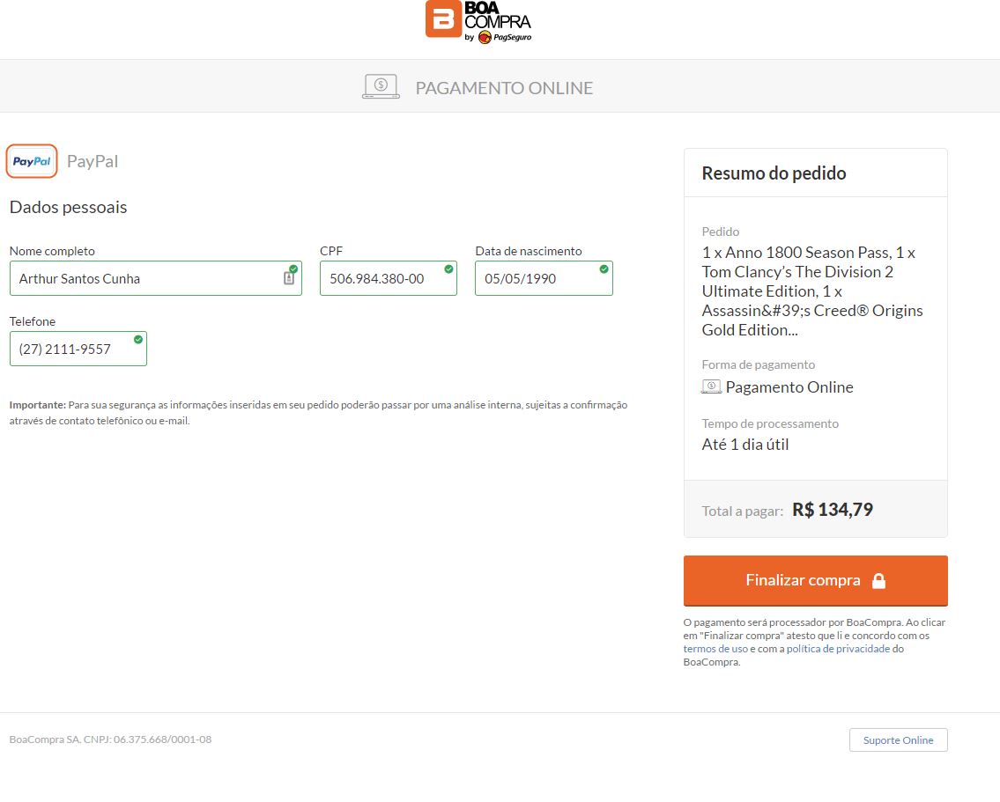The image size is (1000, 802).
Task: Click the Data de nascimento label
Action: 529,251
